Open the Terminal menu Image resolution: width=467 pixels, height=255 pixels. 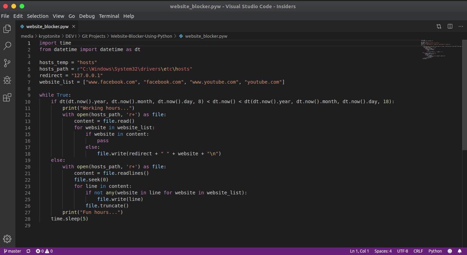click(x=109, y=16)
